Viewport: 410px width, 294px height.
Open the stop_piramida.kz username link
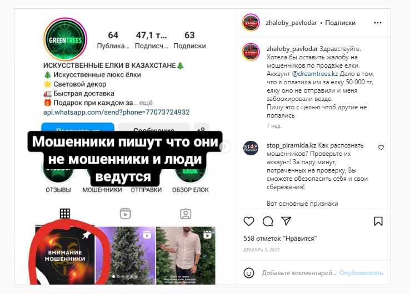click(x=291, y=145)
